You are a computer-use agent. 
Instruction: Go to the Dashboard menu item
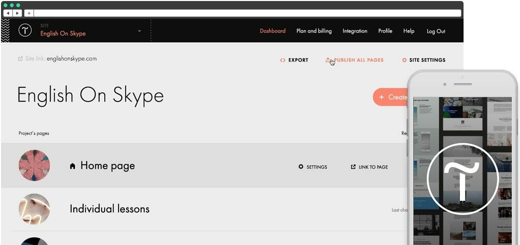click(272, 31)
